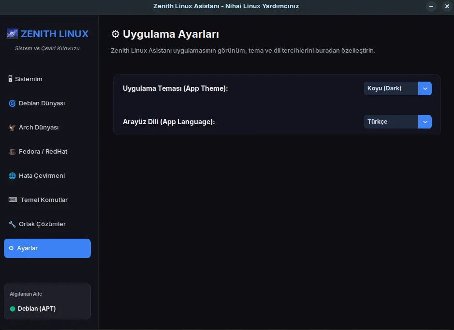The height and width of the screenshot is (330, 454).
Task: Click the gear icon beside Uygulama Ayarları heading
Action: coord(115,34)
